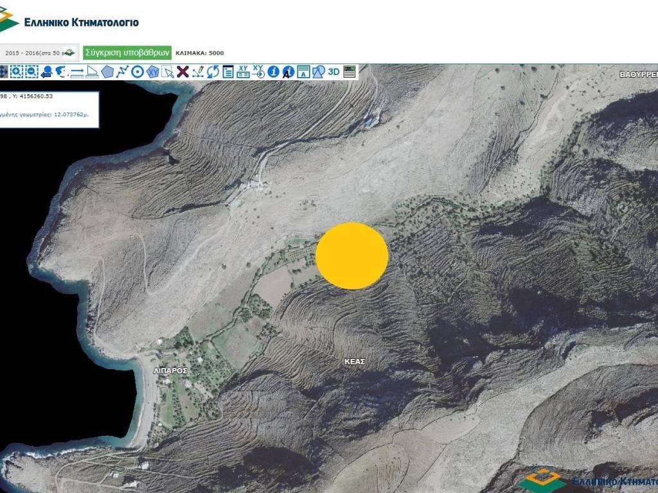
Task: Select the draw polygon tool
Action: click(107, 72)
